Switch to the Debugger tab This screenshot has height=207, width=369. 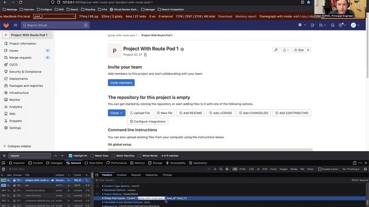pos(54,163)
